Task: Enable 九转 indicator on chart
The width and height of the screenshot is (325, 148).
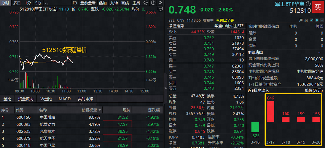Action: click(114, 3)
